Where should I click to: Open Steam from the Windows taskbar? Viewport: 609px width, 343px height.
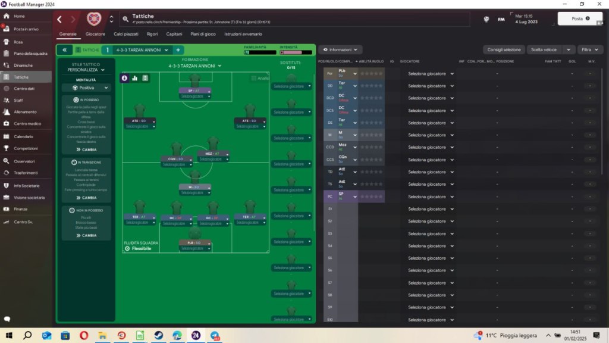tap(159, 336)
